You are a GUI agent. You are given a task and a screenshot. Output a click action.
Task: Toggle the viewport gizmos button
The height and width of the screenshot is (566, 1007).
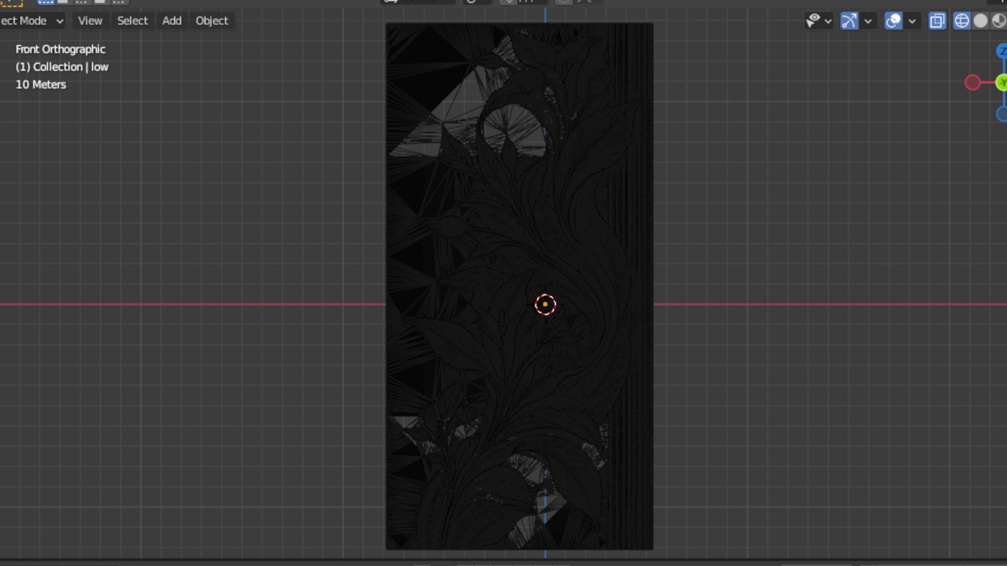pyautogui.click(x=849, y=21)
